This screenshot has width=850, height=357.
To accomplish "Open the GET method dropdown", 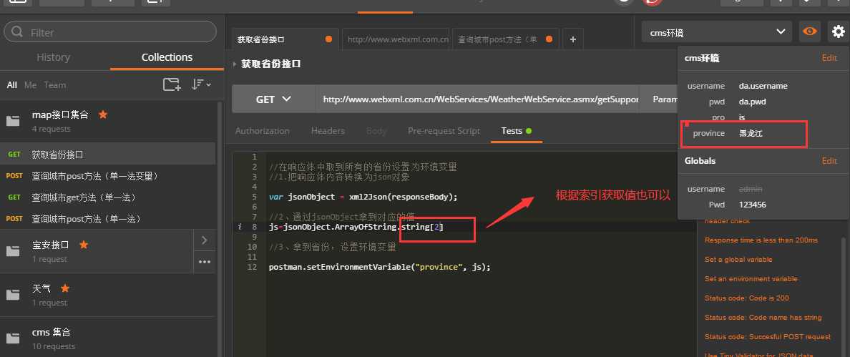I will (273, 99).
